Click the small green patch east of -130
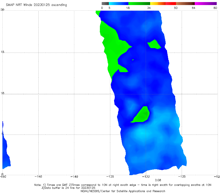Image resolution: width=220 pixels, height=193 pixels. 154,45
